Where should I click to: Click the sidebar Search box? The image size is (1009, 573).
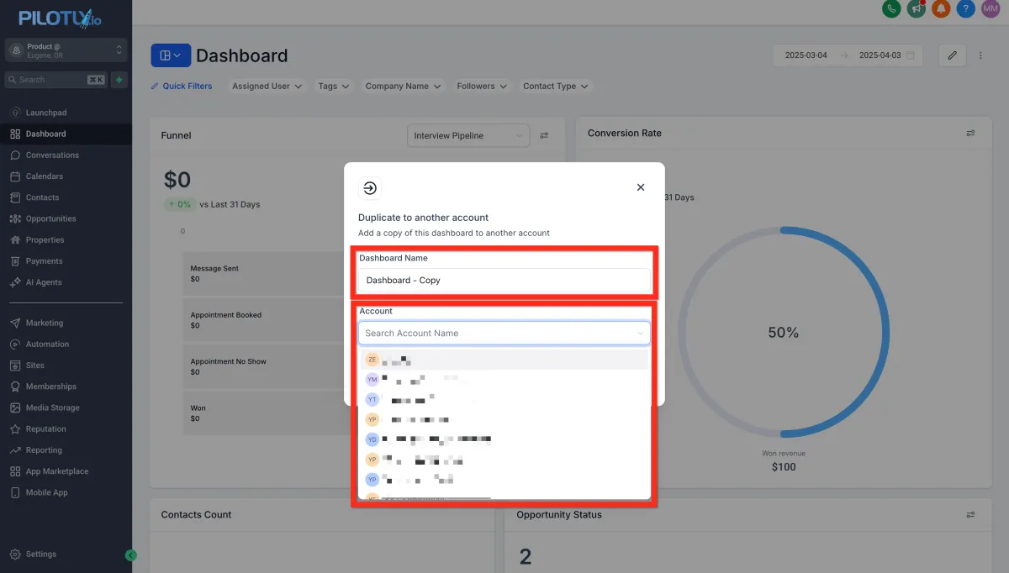coord(55,80)
